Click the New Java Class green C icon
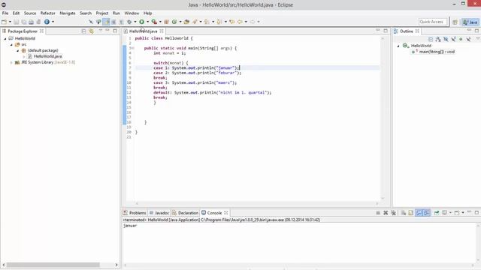 coord(174,22)
